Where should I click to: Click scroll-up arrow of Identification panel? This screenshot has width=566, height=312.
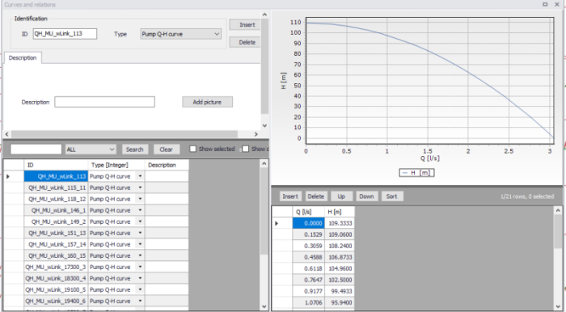click(x=264, y=15)
